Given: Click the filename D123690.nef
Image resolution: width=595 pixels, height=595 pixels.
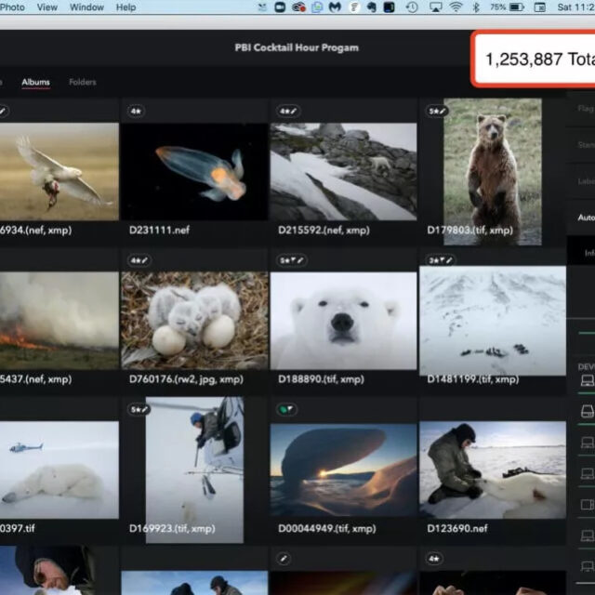Looking at the screenshot, I should 457,528.
